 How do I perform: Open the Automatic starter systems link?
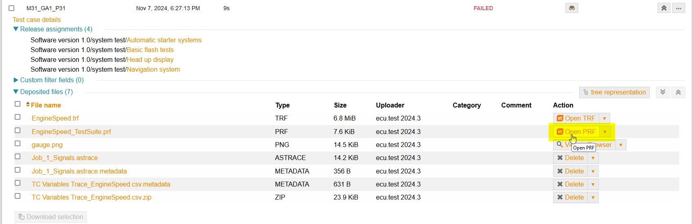point(164,40)
